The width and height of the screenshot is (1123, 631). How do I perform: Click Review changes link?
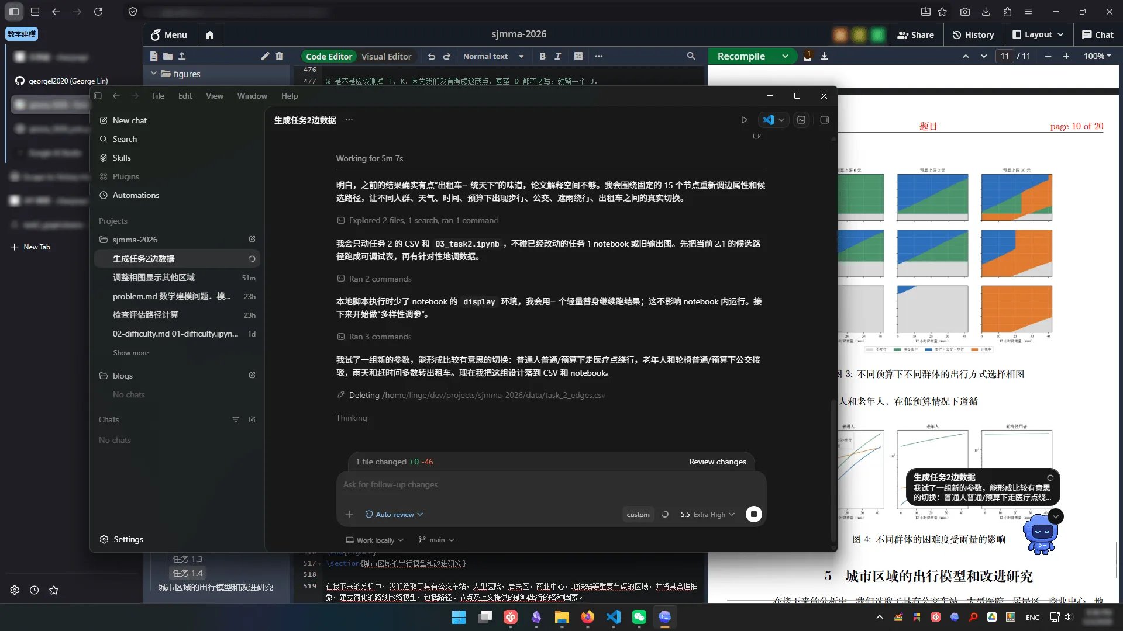click(718, 462)
